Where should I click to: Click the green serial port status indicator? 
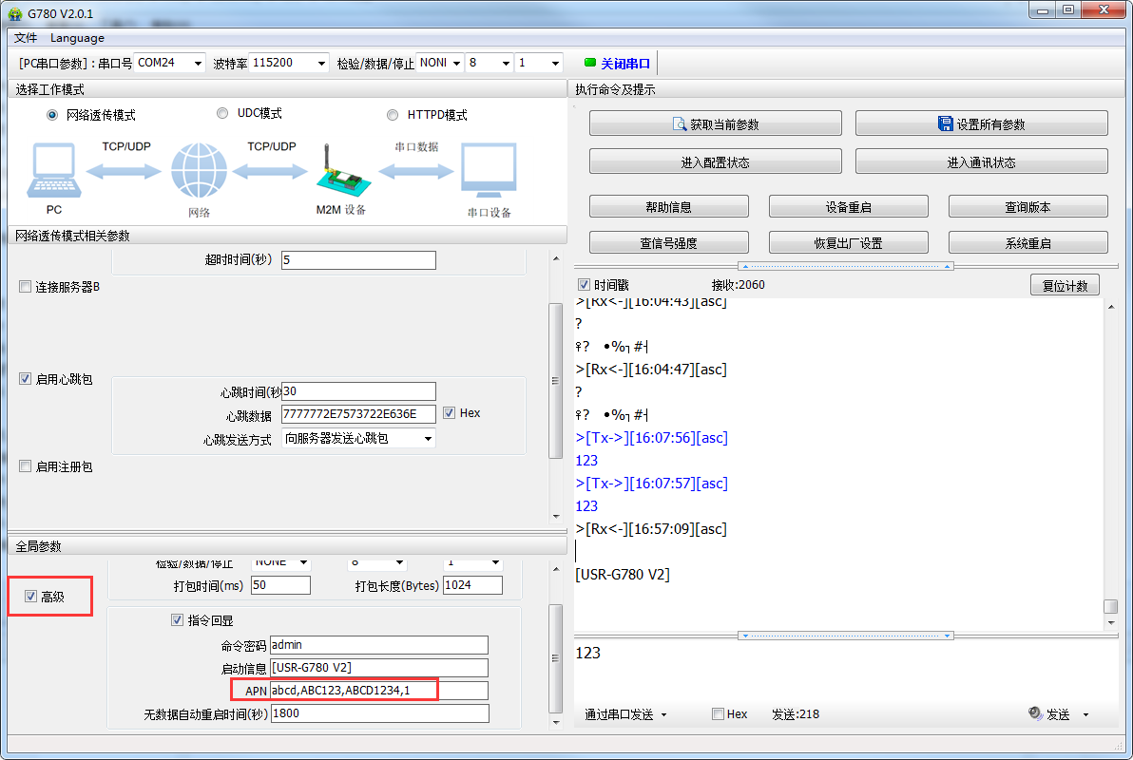pyautogui.click(x=589, y=63)
